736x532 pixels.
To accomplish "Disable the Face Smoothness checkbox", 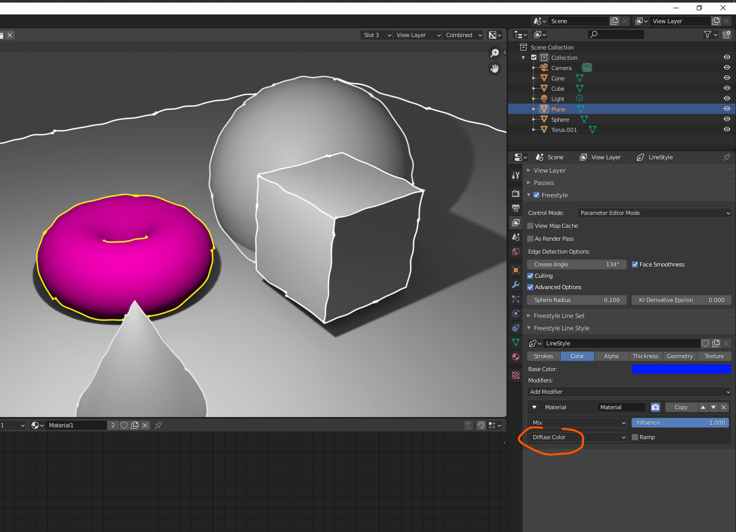I will [634, 264].
